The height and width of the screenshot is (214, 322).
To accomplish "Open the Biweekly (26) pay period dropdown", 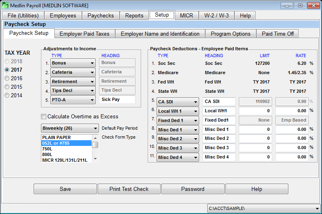I will 70,128.
